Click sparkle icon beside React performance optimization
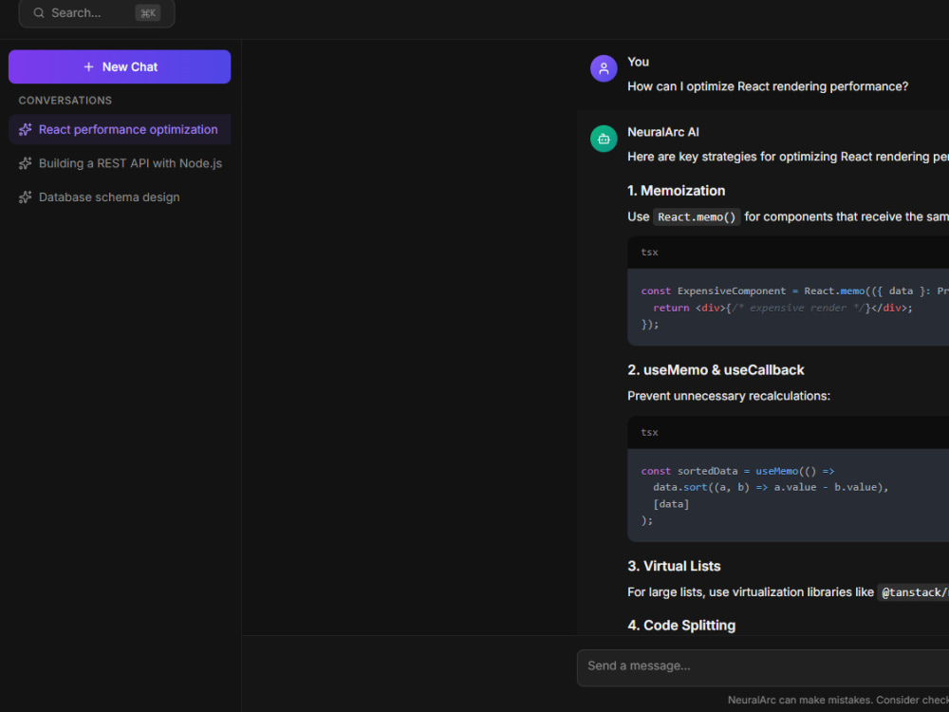This screenshot has height=712, width=949. (25, 129)
